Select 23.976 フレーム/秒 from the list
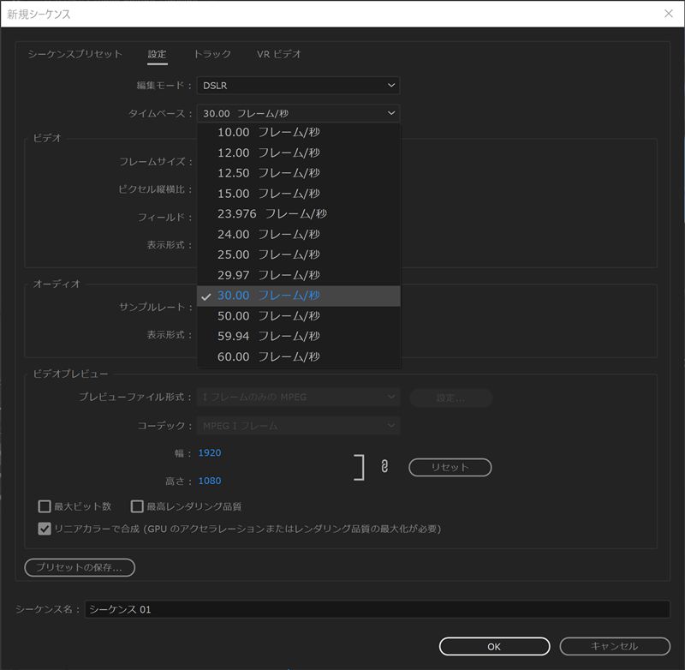The image size is (685, 670). tap(271, 213)
